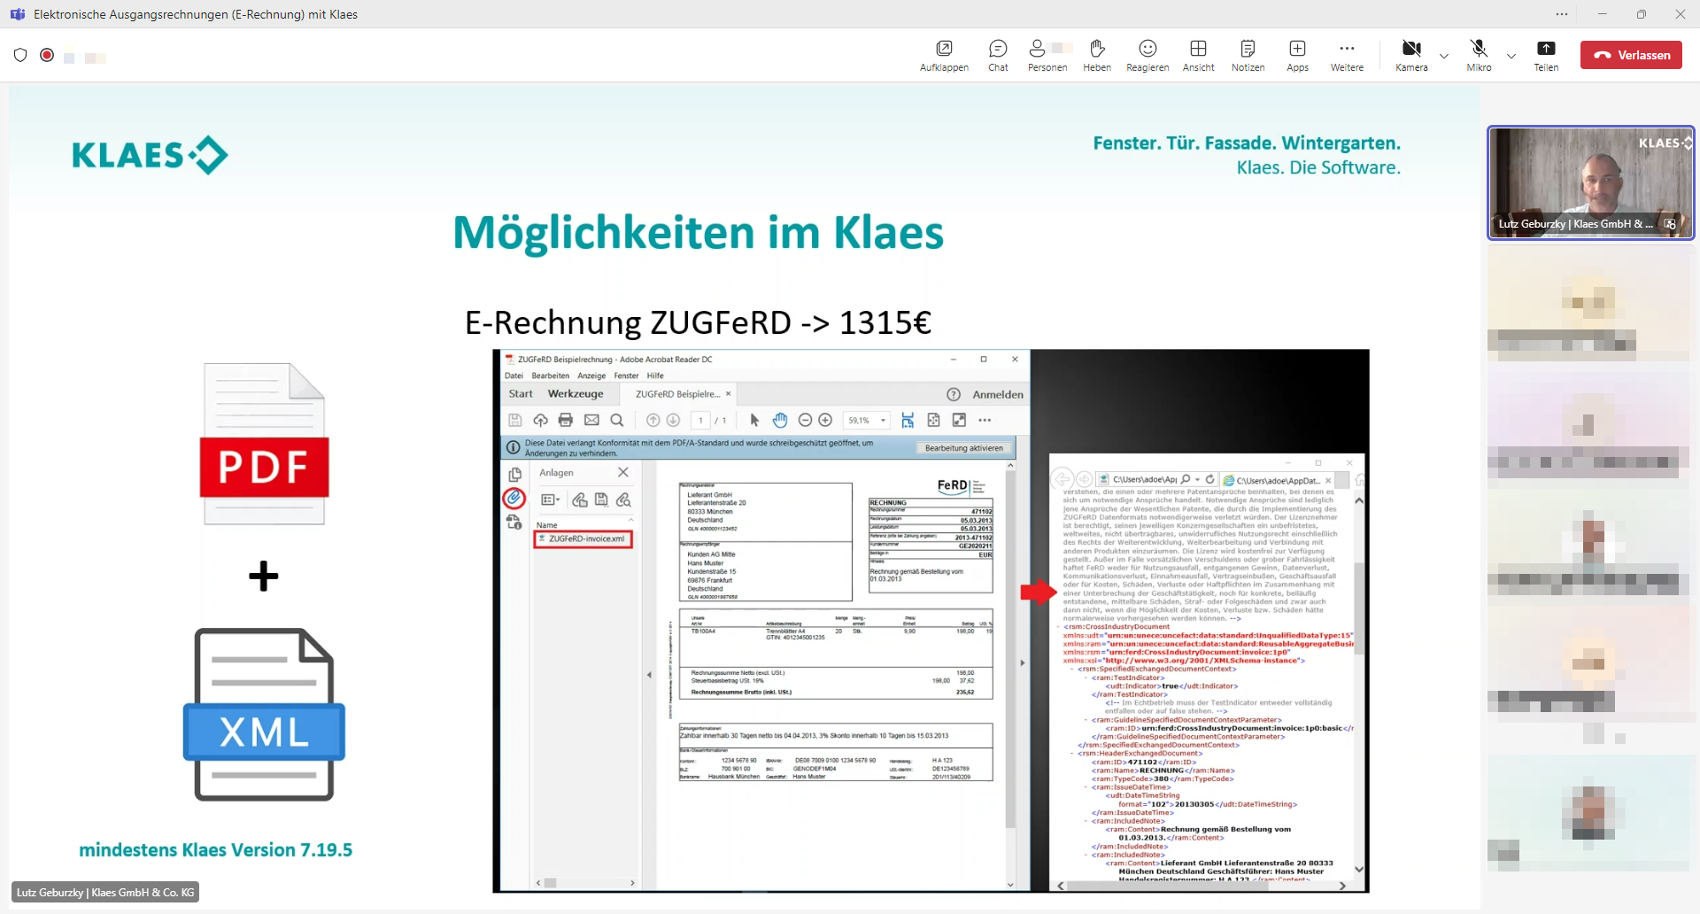The width and height of the screenshot is (1700, 914).
Task: Click the Acrobat cloud upload icon
Action: point(540,420)
